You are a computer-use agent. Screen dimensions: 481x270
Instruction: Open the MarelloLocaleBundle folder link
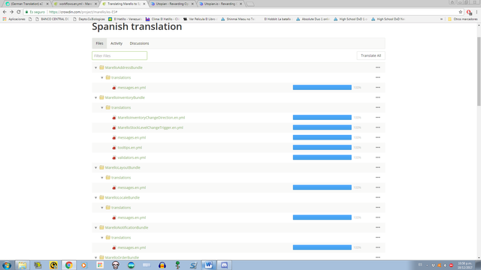pos(122,197)
